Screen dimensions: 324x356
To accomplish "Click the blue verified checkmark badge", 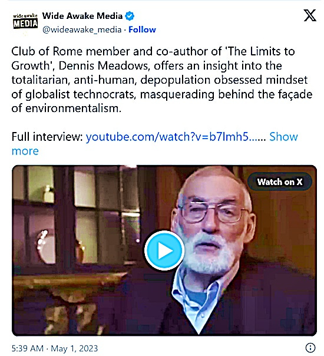I will click(130, 16).
